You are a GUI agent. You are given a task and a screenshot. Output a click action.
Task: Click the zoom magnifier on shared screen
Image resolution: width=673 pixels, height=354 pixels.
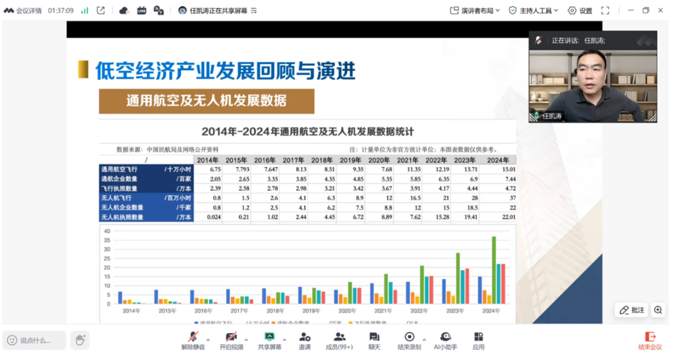[658, 310]
